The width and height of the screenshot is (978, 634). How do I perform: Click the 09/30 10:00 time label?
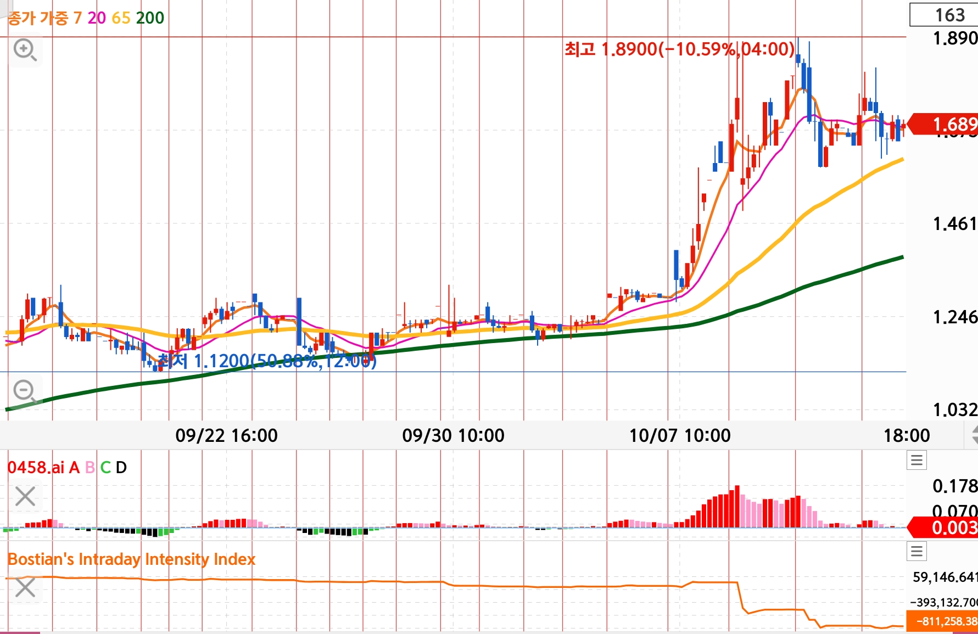[453, 435]
